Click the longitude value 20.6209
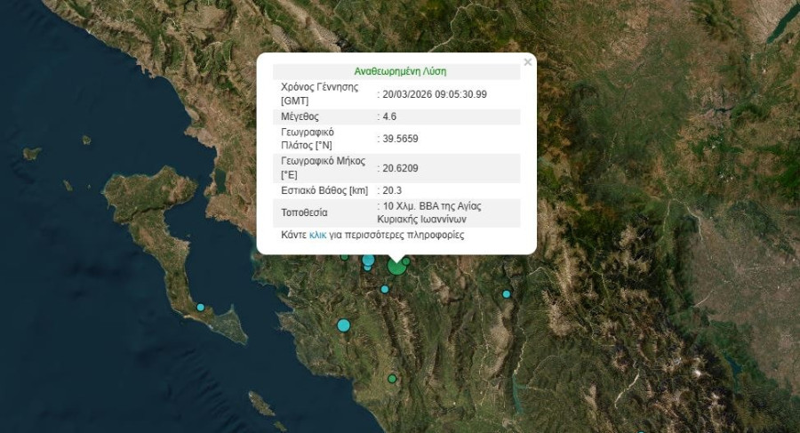The width and height of the screenshot is (800, 433). [x=400, y=167]
